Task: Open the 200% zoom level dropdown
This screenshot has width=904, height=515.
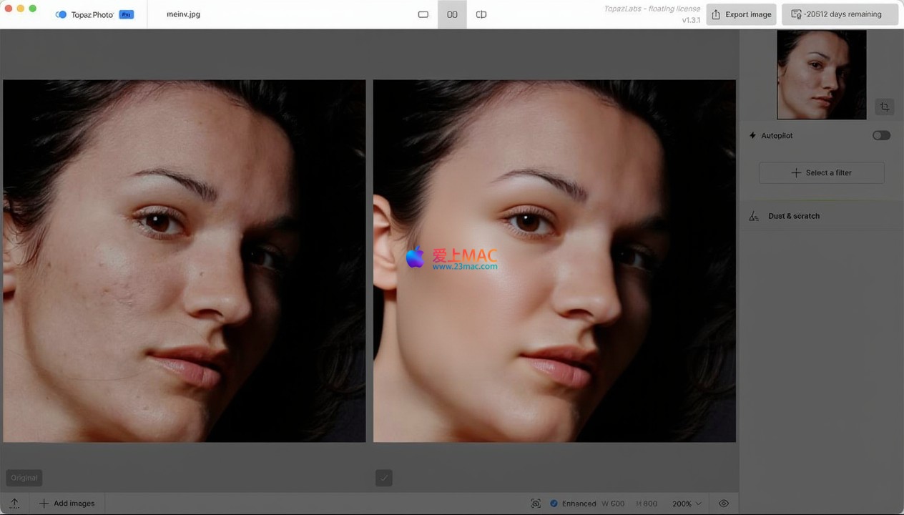Action: click(x=687, y=504)
